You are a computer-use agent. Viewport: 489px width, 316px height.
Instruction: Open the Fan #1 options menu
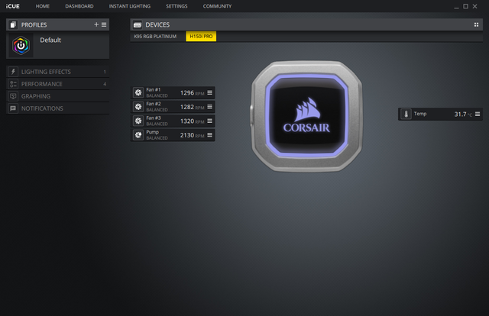pyautogui.click(x=209, y=92)
